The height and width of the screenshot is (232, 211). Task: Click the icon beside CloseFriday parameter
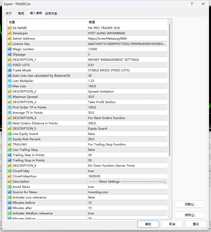pos(9,171)
